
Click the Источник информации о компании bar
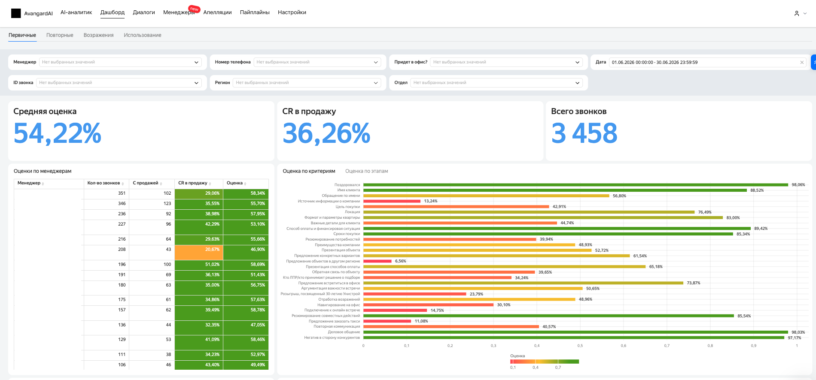[x=392, y=201]
